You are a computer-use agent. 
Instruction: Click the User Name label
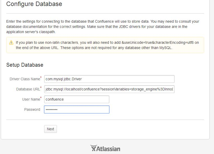pos(31,99)
